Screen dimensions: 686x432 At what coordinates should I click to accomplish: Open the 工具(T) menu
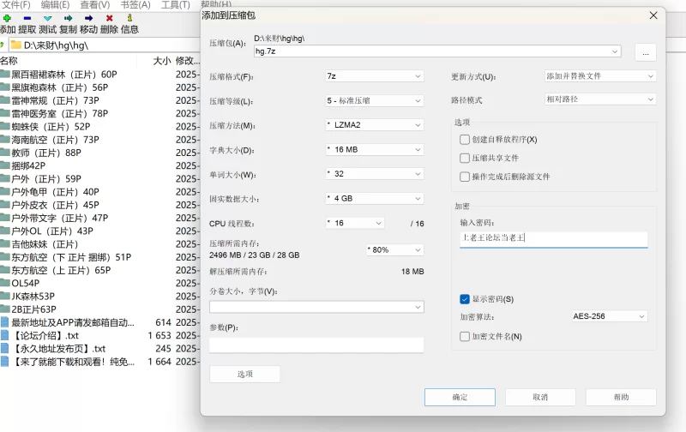click(176, 5)
